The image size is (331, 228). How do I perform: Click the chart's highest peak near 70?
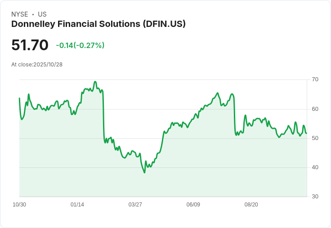tap(95, 82)
